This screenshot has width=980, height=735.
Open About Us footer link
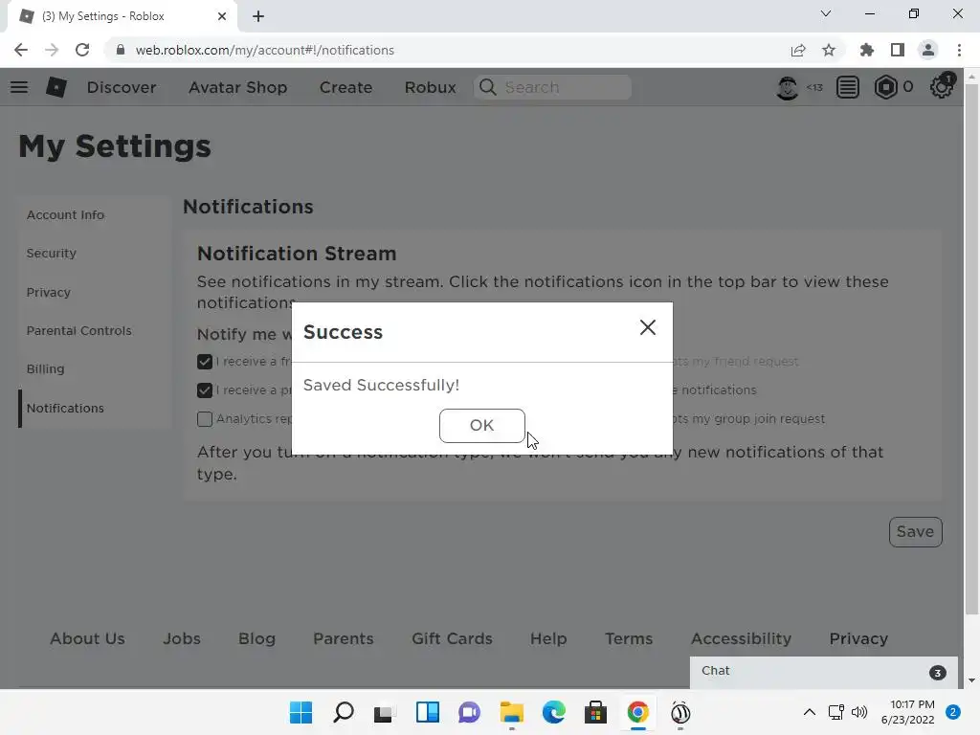pos(87,638)
